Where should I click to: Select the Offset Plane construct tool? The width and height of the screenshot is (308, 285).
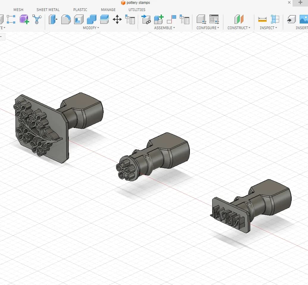point(239,19)
